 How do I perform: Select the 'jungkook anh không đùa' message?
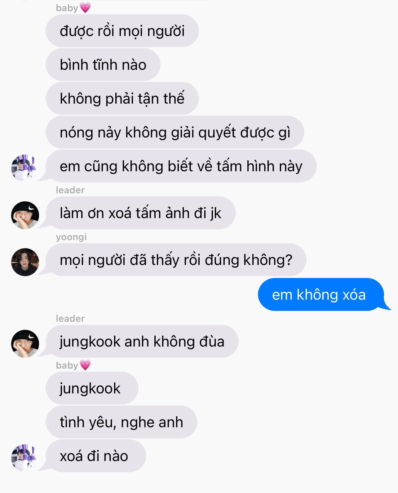pyautogui.click(x=142, y=341)
